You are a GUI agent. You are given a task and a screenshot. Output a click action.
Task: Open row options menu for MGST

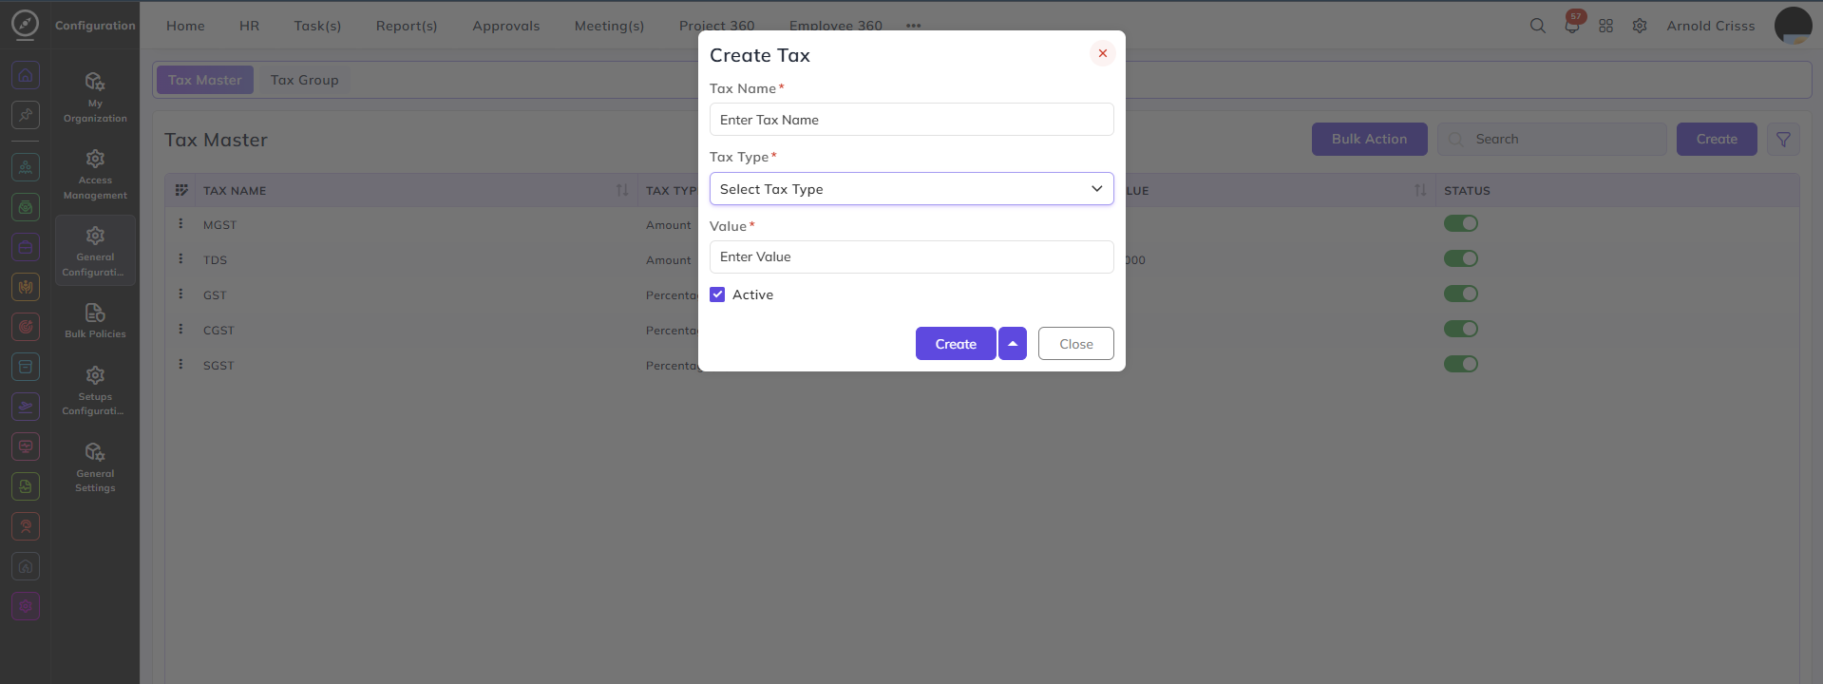pyautogui.click(x=180, y=224)
